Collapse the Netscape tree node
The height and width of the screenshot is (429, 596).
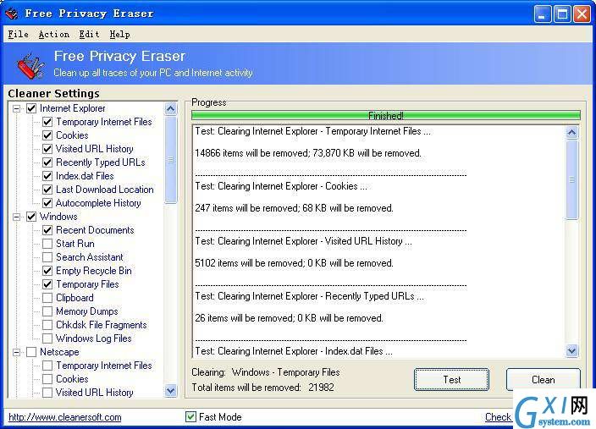tap(16, 352)
